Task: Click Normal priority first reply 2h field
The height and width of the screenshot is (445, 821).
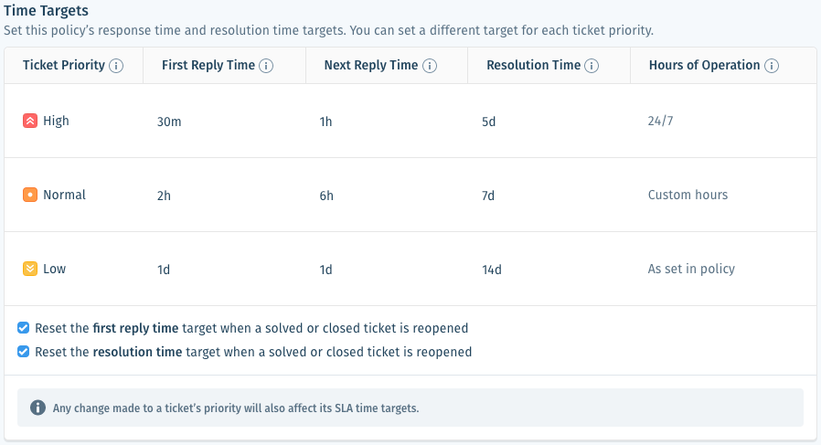Action: point(224,196)
